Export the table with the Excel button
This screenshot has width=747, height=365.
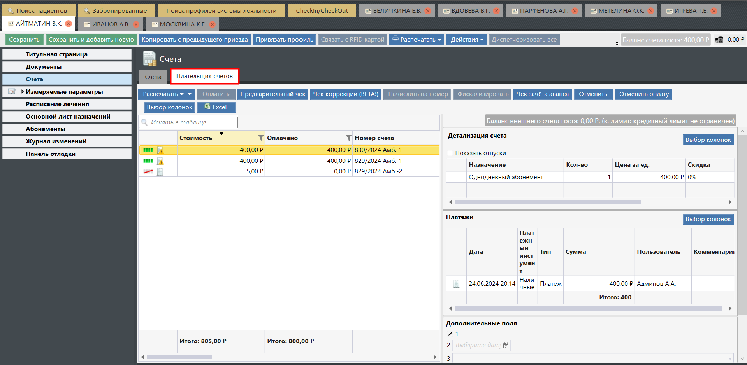pos(216,107)
